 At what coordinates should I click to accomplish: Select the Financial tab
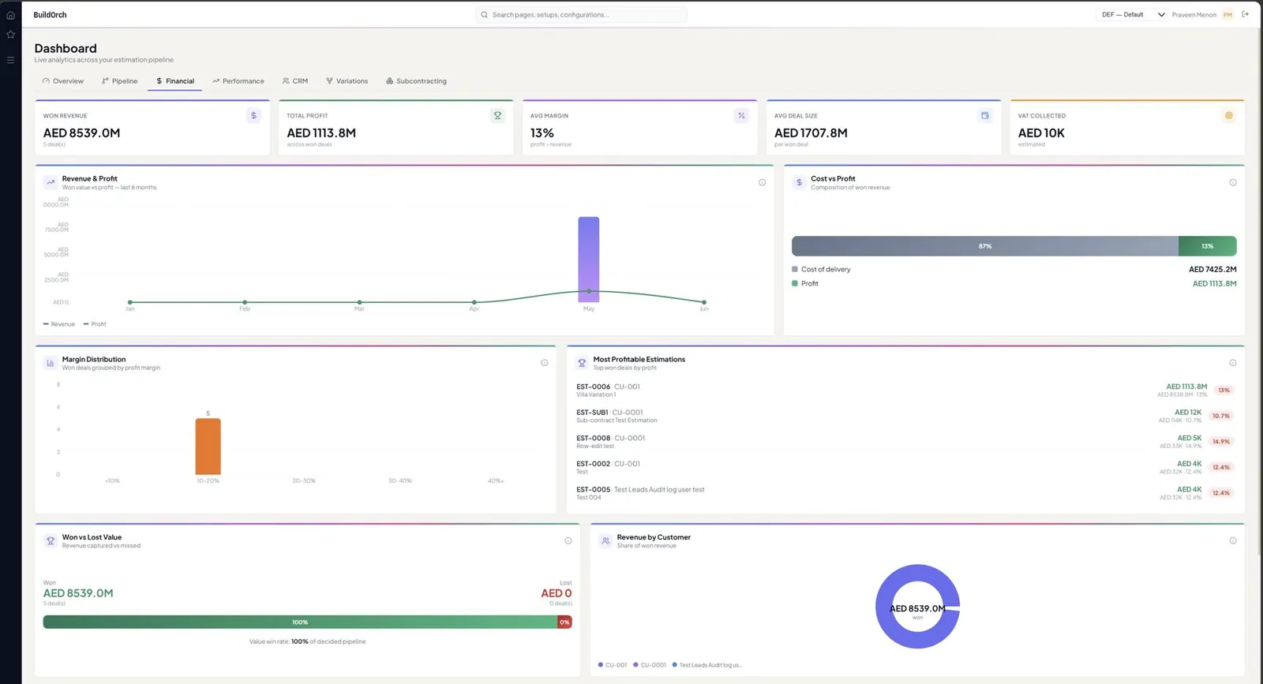175,81
